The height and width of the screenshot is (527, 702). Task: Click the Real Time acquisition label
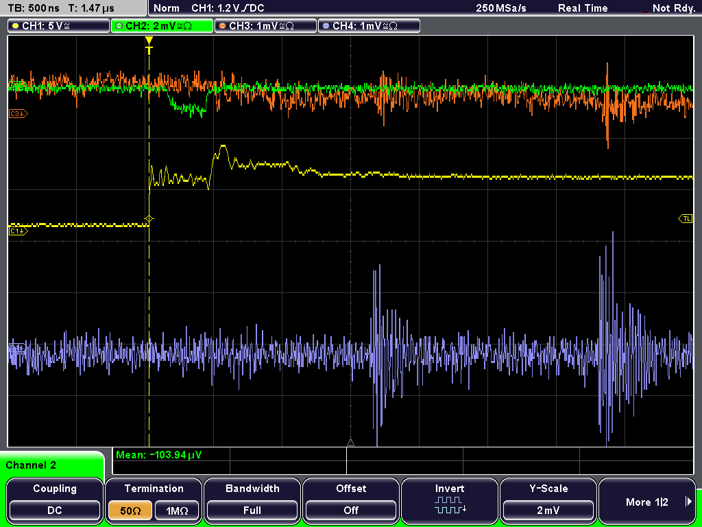point(583,8)
